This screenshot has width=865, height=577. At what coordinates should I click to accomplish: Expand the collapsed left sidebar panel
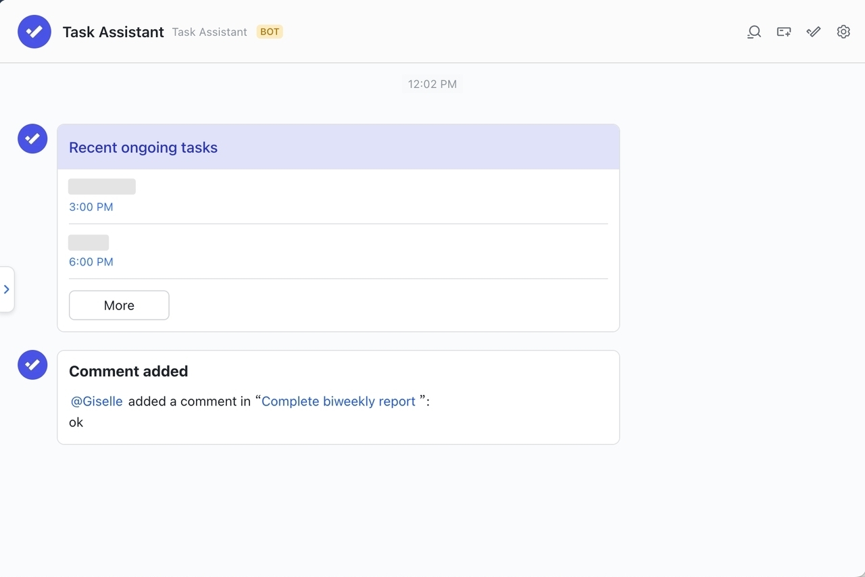7,289
